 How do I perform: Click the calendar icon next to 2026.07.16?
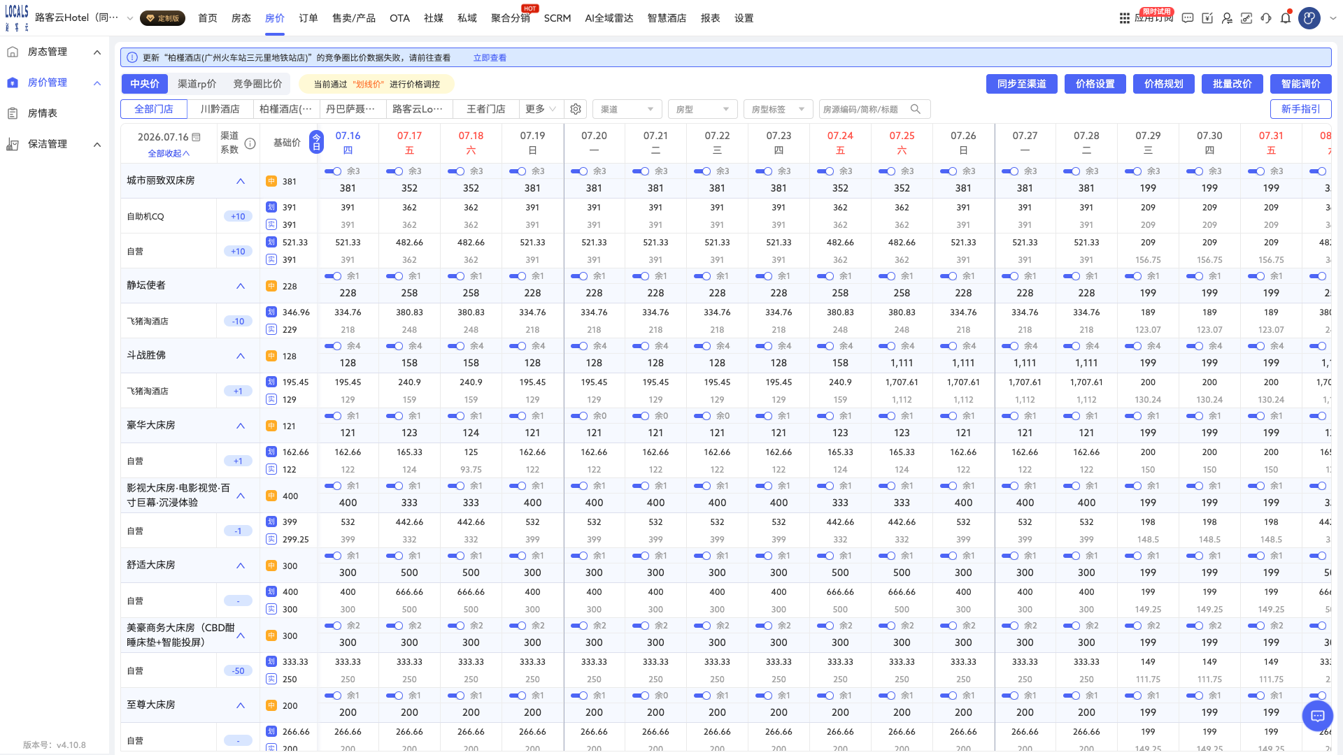point(197,137)
